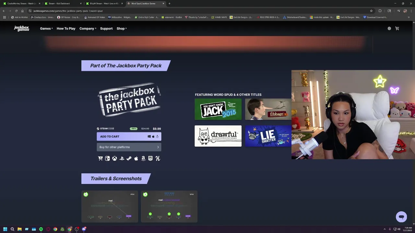
Task: Open the Download Crowned H bookmark
Action: tap(375, 17)
